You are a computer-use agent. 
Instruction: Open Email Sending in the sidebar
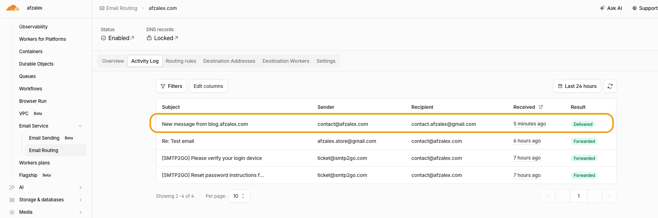pos(44,138)
